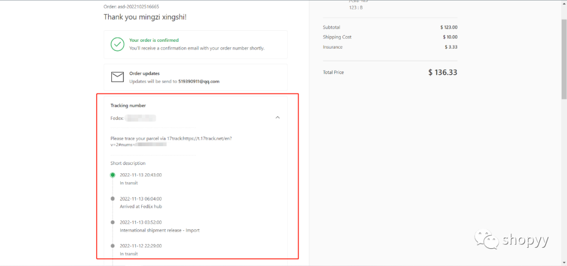Click the 'Subtotal' label

tap(332, 27)
